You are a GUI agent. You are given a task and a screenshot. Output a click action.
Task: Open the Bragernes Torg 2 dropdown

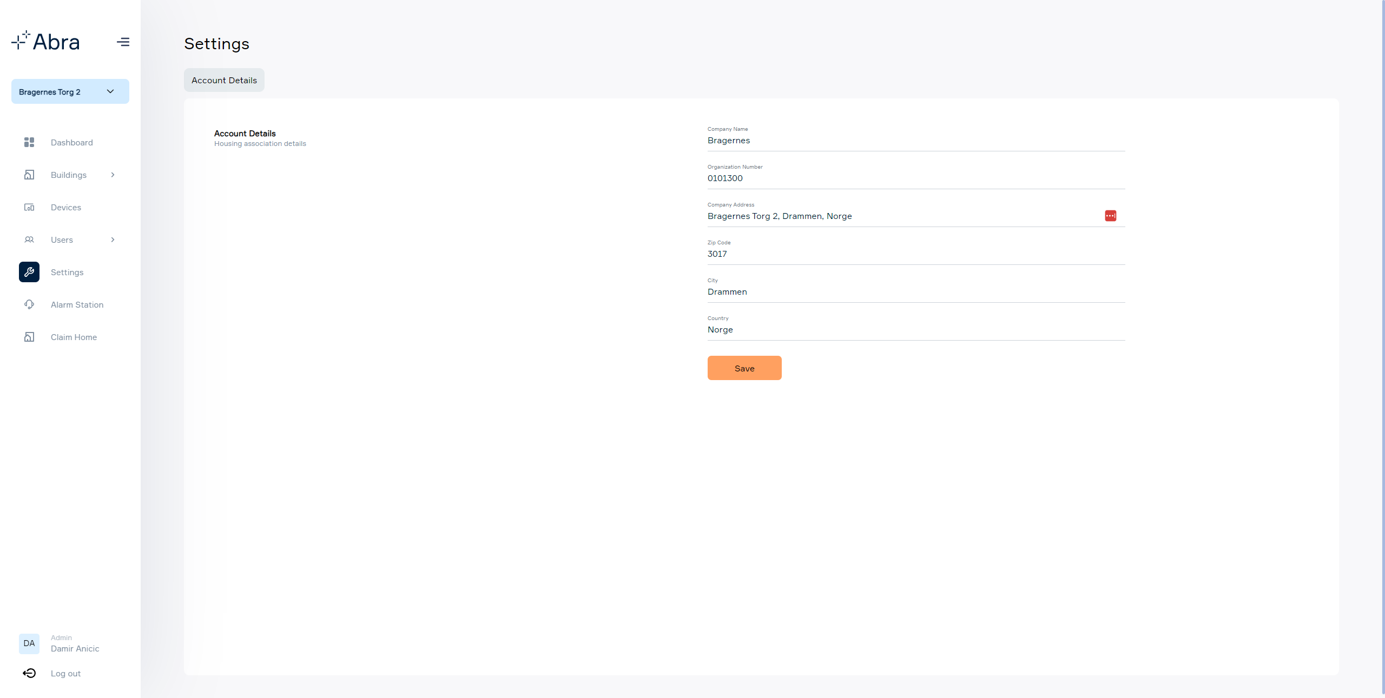coord(70,91)
